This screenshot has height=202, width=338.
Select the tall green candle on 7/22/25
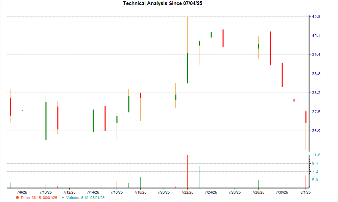pyautogui.click(x=188, y=68)
